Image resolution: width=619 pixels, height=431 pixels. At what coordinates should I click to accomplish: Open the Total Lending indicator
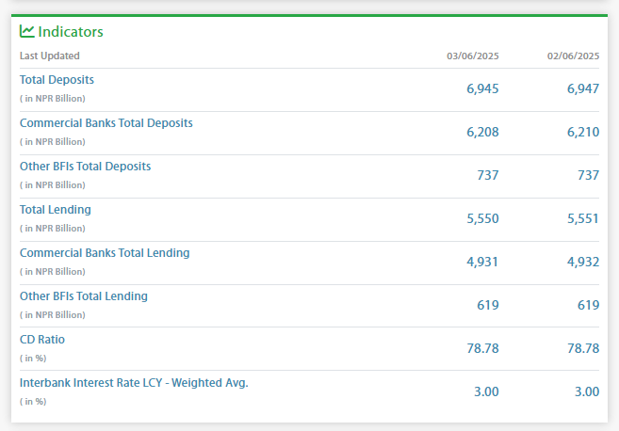tap(55, 210)
